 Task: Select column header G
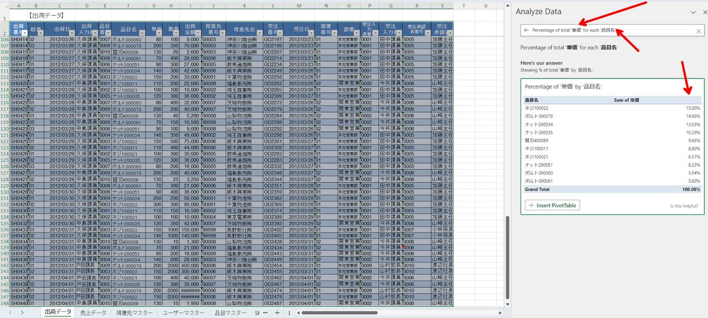(155, 5)
